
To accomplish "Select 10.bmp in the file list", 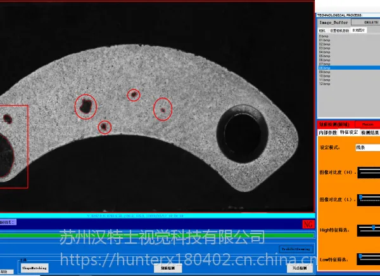I will 324,76.
